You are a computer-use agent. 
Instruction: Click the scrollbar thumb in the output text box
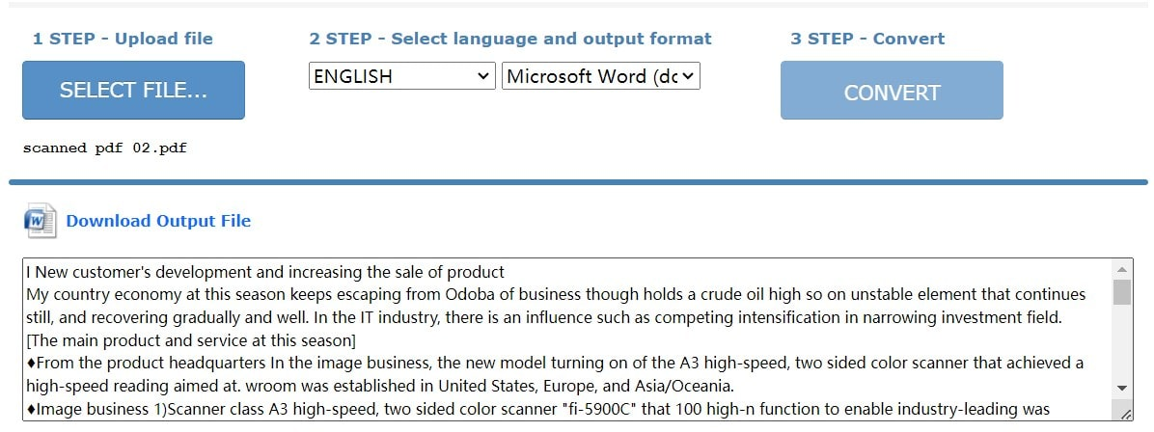click(x=1122, y=292)
